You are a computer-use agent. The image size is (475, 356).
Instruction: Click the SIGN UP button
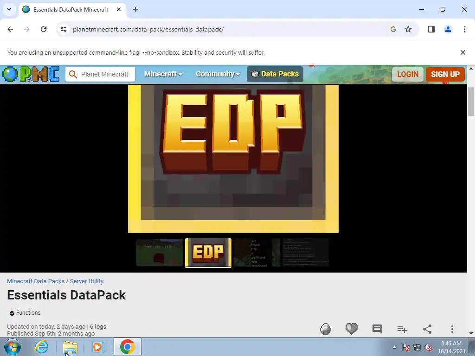tap(445, 74)
